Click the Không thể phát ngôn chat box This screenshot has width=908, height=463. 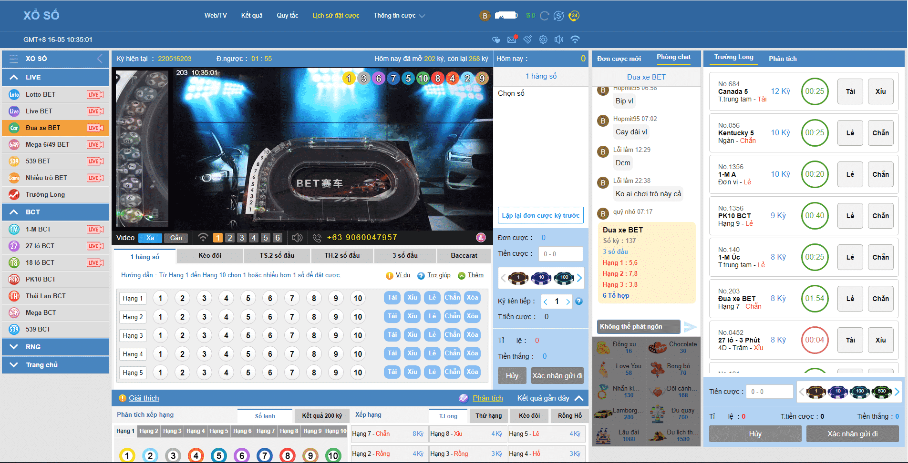coord(638,327)
